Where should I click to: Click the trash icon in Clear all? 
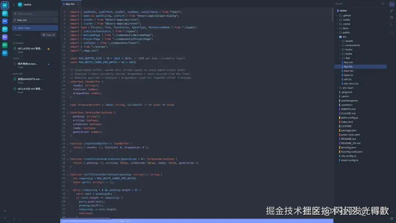[44, 35]
